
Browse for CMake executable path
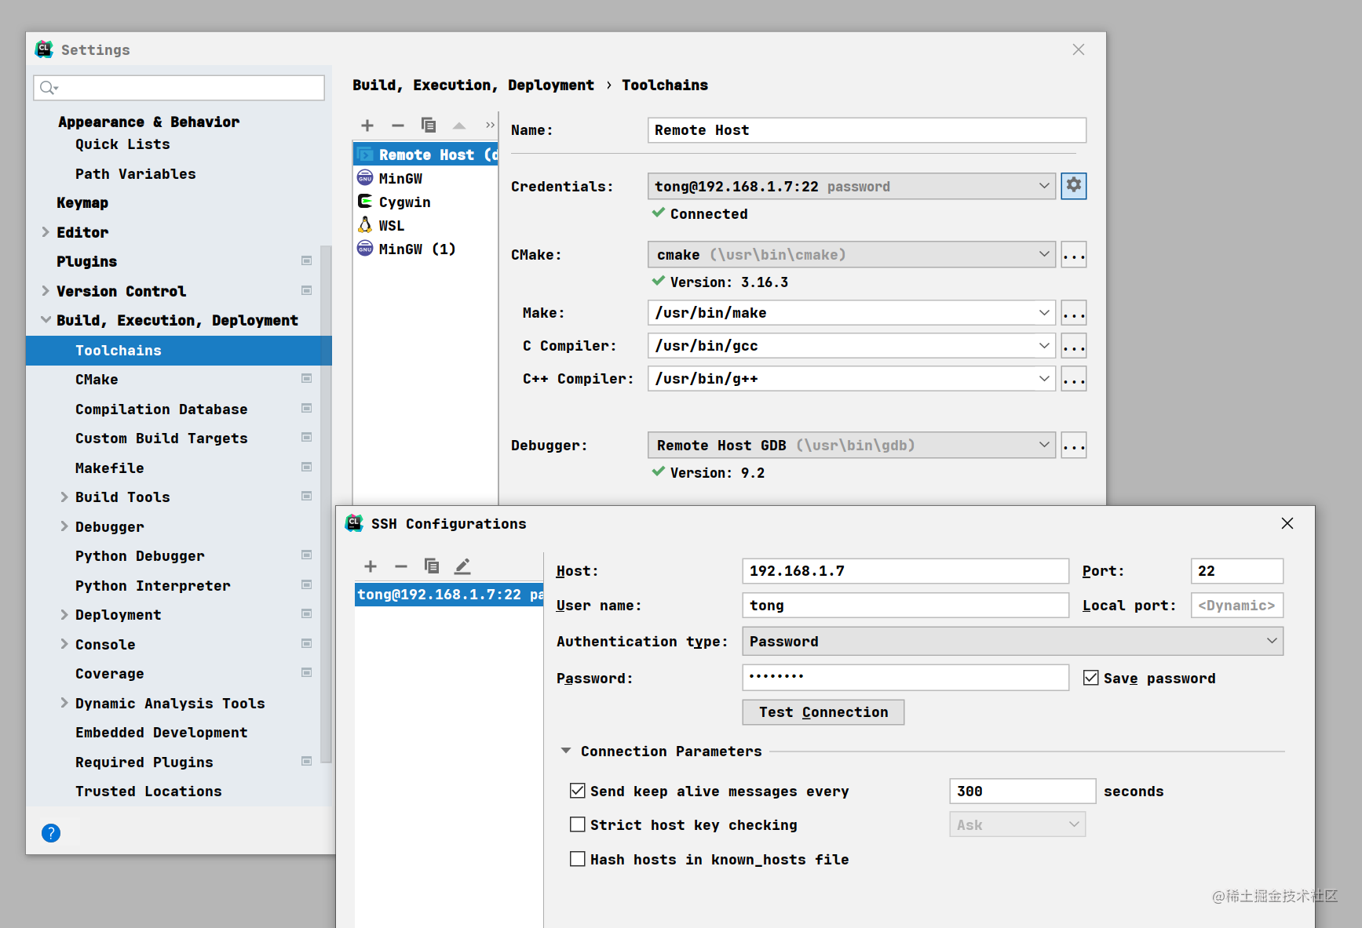tap(1073, 255)
